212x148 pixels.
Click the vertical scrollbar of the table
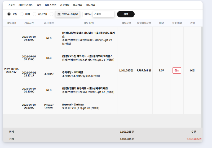pos(202,77)
